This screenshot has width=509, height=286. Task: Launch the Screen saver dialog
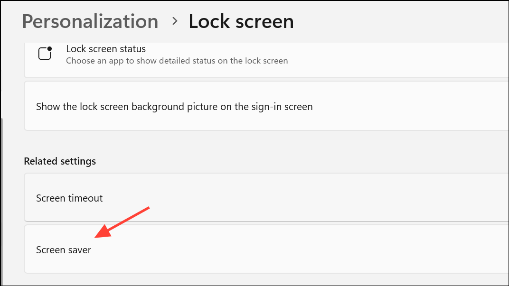64,249
